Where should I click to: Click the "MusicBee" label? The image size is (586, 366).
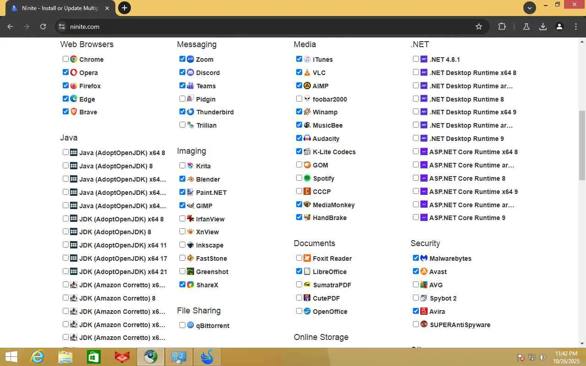327,125
